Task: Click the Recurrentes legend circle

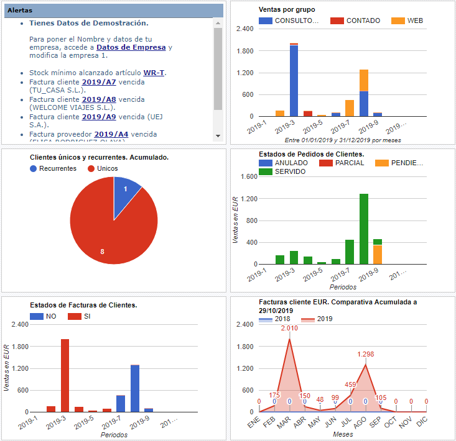Action: 34,168
